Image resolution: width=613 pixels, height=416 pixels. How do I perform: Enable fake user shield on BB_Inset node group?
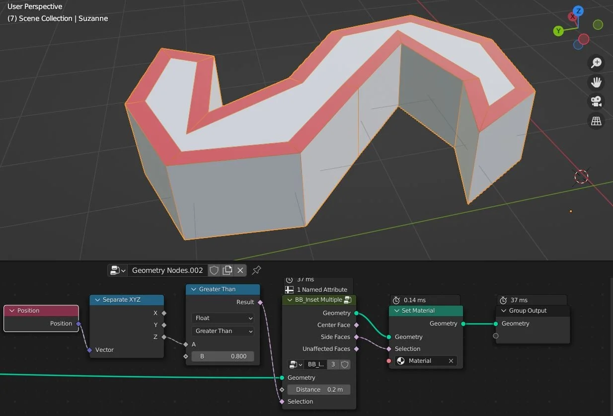tap(346, 364)
